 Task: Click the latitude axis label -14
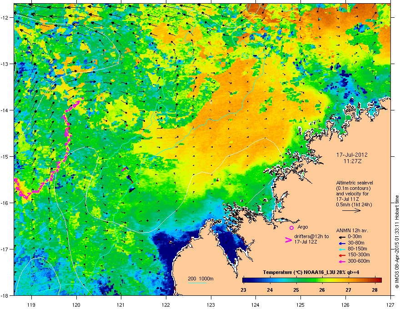coord(5,110)
